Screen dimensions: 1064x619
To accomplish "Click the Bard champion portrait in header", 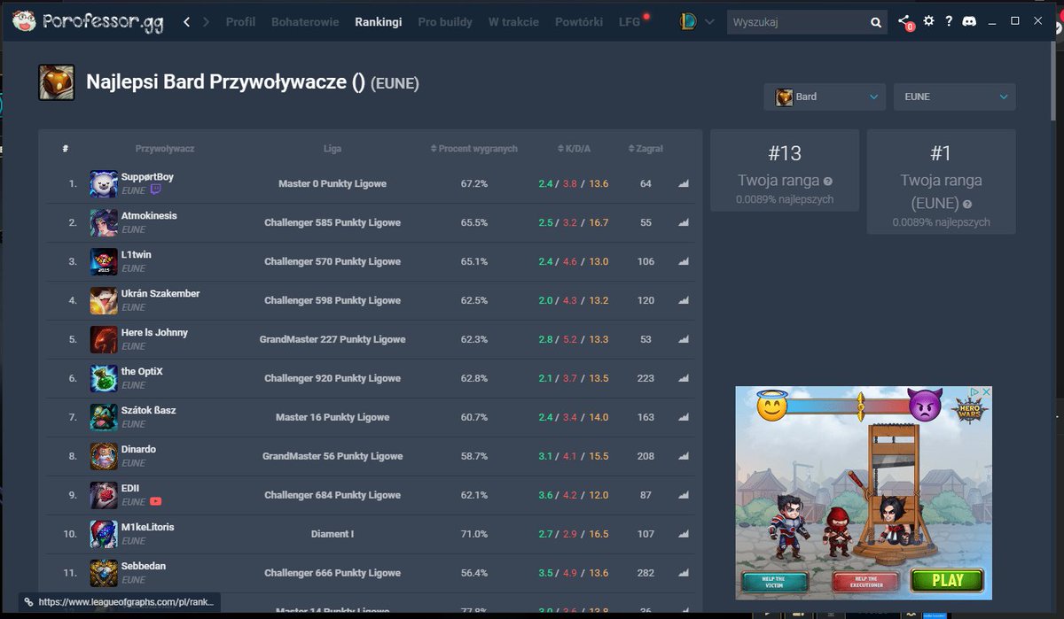I will [56, 82].
